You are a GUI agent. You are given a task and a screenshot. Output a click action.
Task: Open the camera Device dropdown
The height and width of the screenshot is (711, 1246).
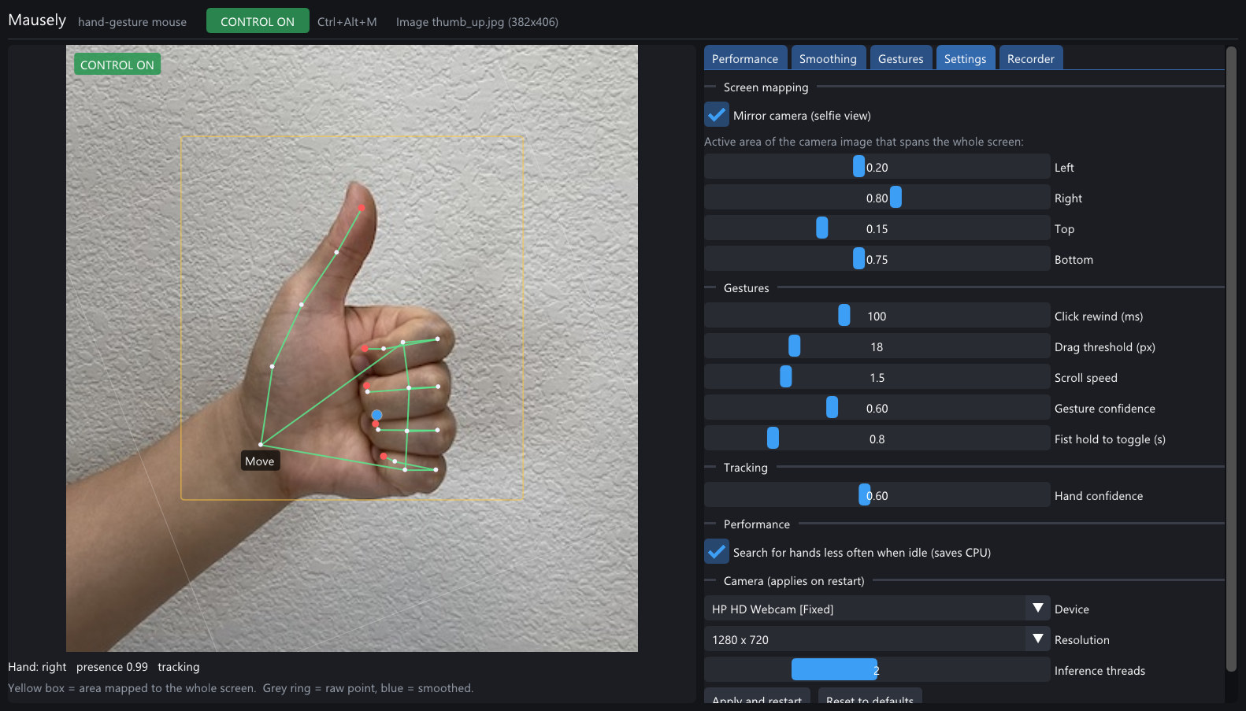[x=877, y=609]
